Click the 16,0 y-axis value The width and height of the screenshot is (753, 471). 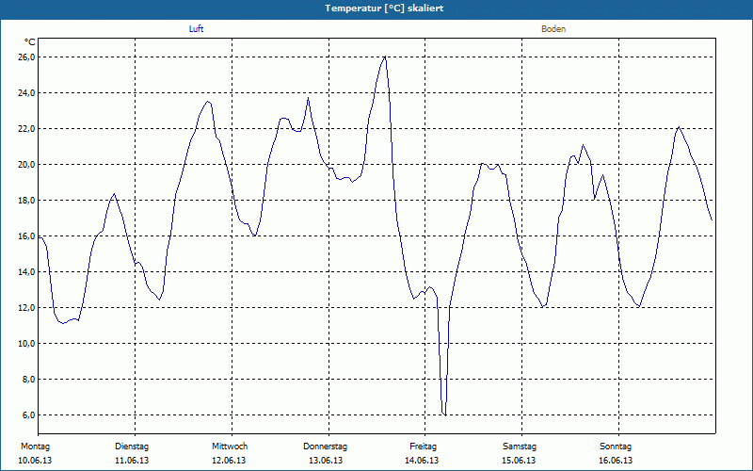[27, 236]
